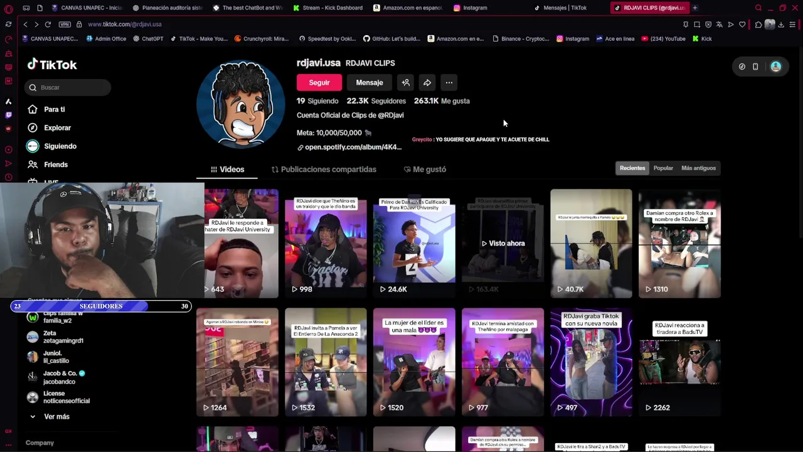Follow rdjavi.usa with the Seguir button
803x452 pixels.
click(319, 82)
